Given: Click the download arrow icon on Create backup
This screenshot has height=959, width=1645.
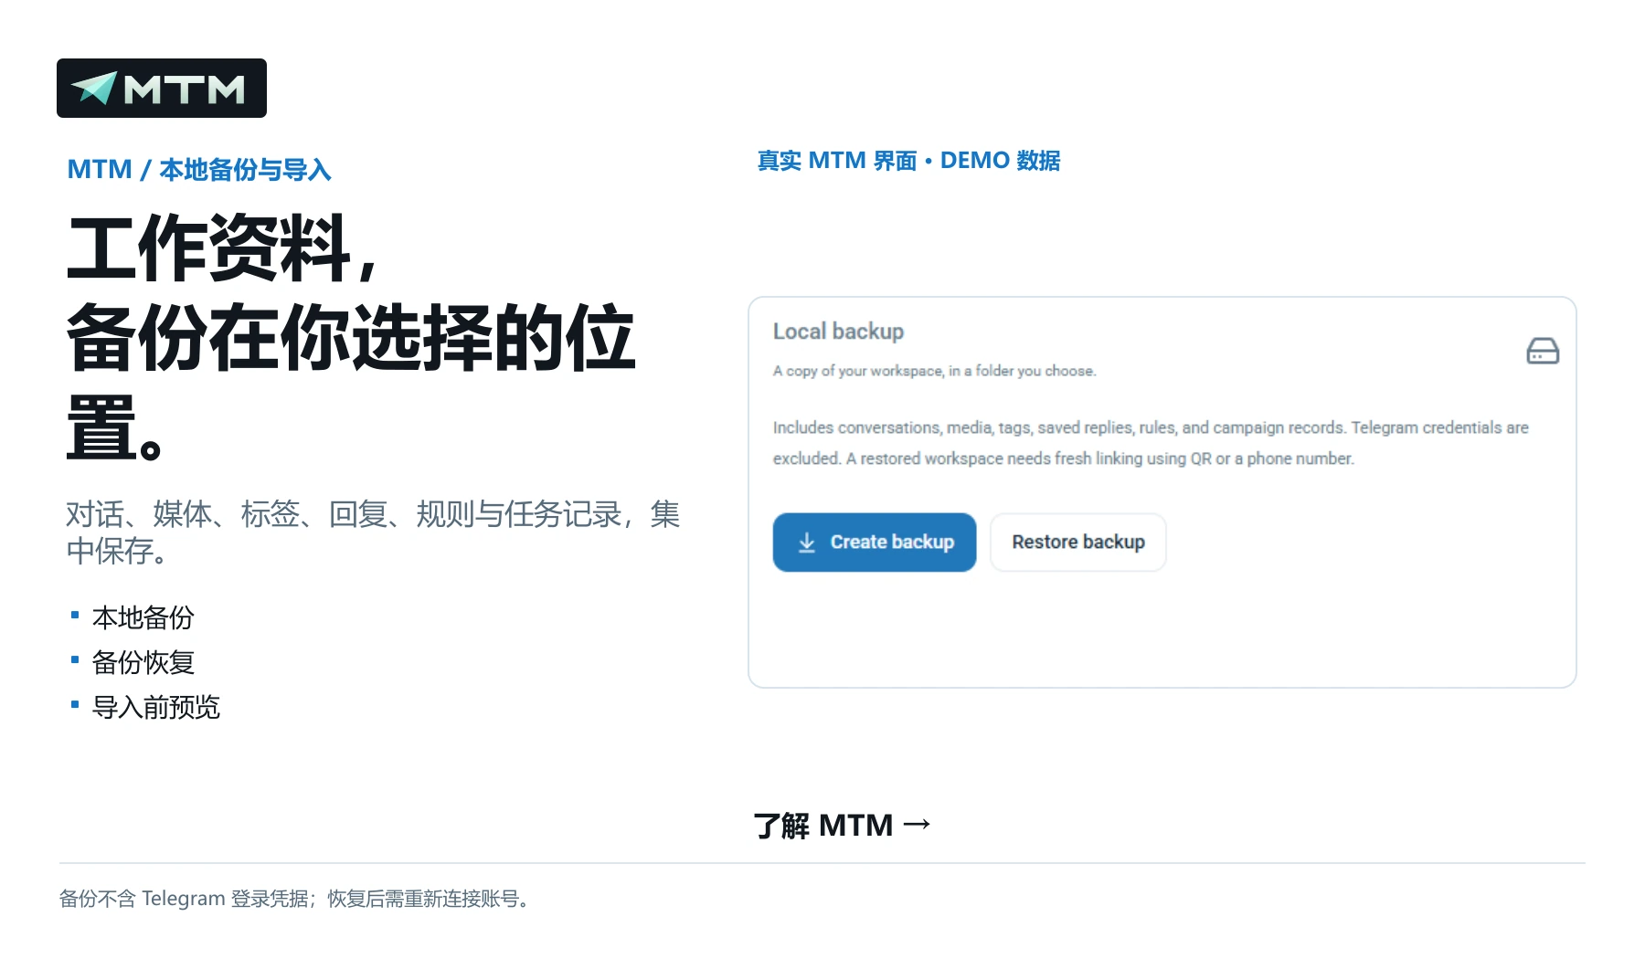Looking at the screenshot, I should click(807, 543).
